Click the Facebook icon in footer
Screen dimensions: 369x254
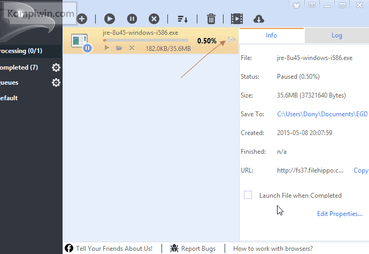click(x=69, y=248)
